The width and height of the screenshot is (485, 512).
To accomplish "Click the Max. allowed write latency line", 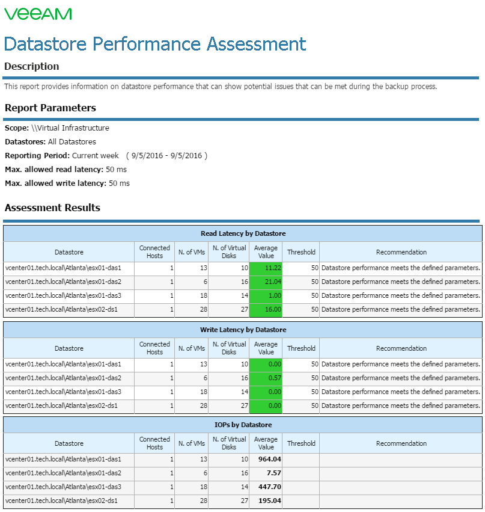I will pos(67,183).
